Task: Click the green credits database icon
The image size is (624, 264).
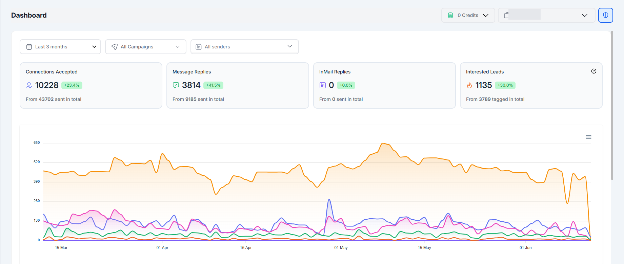Action: pyautogui.click(x=450, y=15)
